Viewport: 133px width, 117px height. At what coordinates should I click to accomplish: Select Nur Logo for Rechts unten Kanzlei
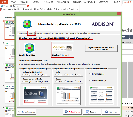coord(23,81)
